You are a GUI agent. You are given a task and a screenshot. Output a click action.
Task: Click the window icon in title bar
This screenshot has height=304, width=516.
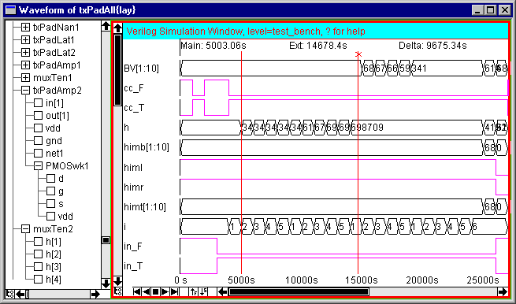[11, 10]
